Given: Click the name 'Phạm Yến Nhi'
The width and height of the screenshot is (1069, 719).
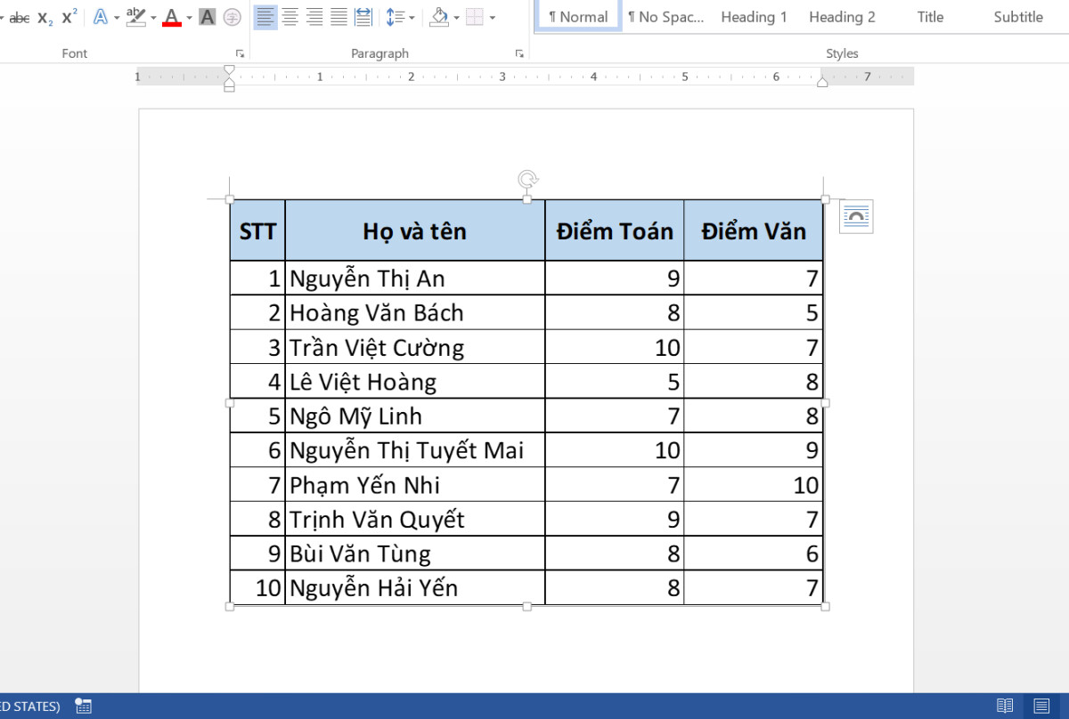Looking at the screenshot, I should point(365,486).
